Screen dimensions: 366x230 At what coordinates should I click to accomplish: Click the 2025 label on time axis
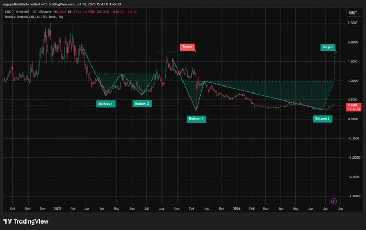point(58,209)
